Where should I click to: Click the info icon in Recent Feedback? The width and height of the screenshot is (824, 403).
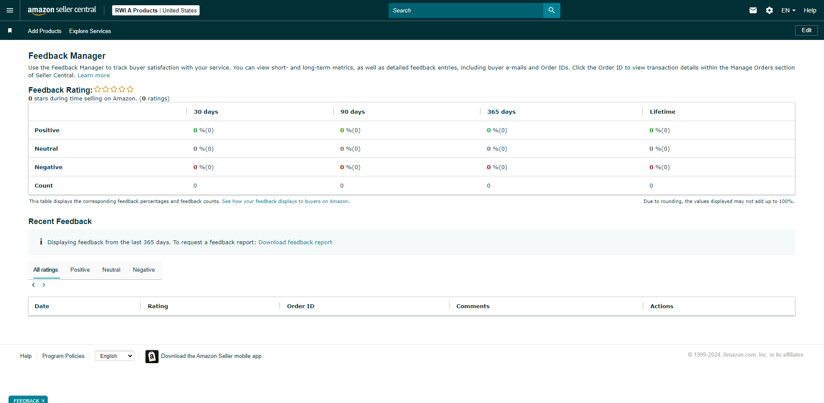click(41, 242)
